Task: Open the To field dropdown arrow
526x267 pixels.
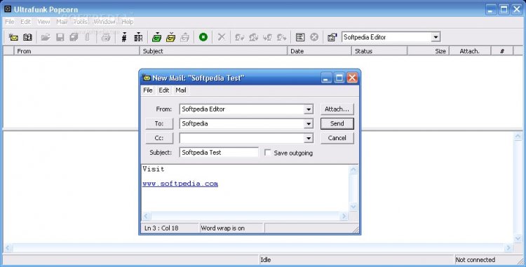Action: click(x=309, y=124)
